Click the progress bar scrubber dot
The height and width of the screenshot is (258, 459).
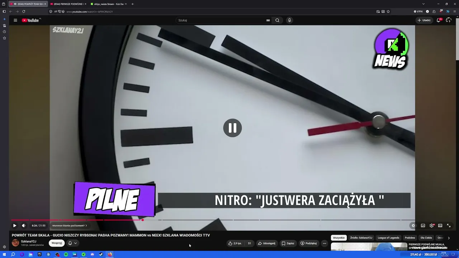(x=142, y=220)
